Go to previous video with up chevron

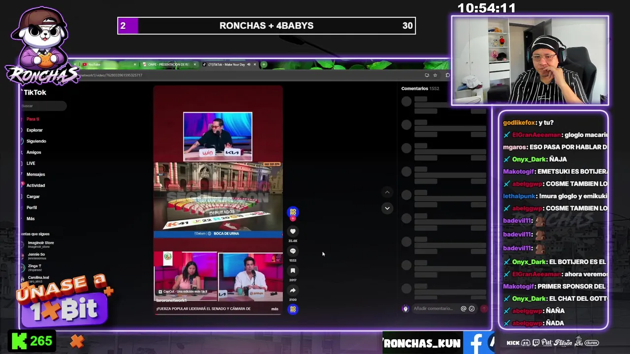(387, 192)
